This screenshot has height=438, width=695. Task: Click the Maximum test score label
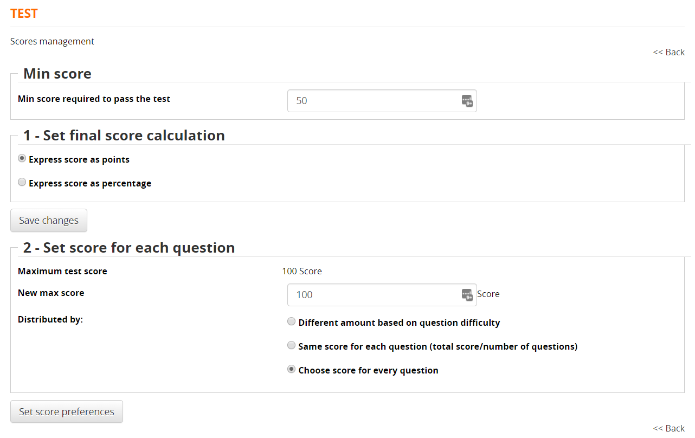(x=62, y=271)
